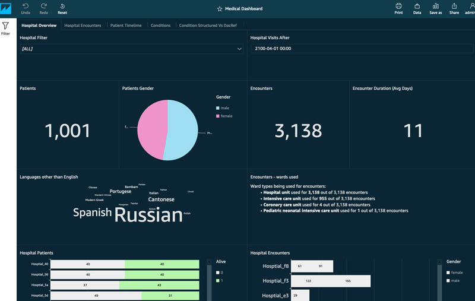Open the admin user account icon
The width and height of the screenshot is (475, 301).
pos(470,6)
